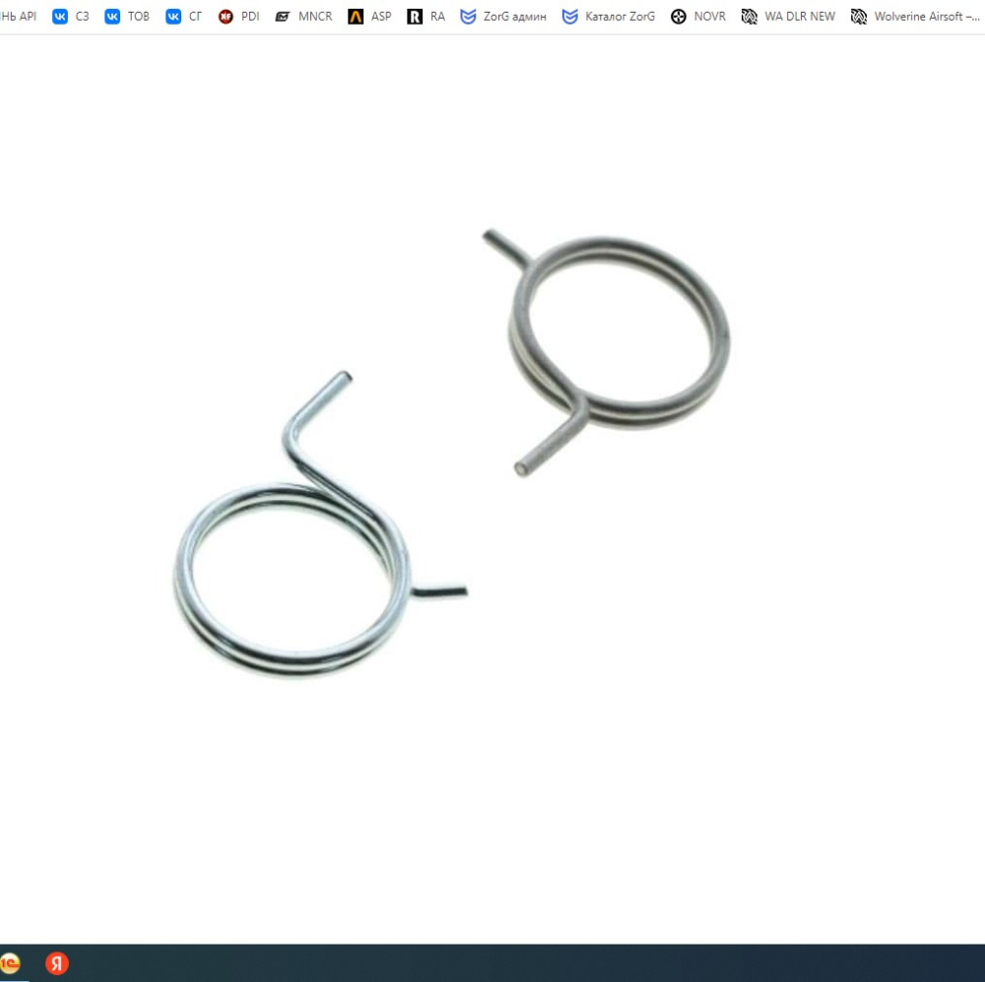The image size is (985, 982).
Task: Go to the Каталог ZorG bookmark
Action: click(608, 17)
